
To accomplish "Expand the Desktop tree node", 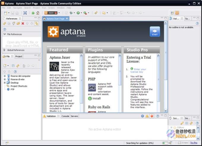I will click(x=5, y=83).
